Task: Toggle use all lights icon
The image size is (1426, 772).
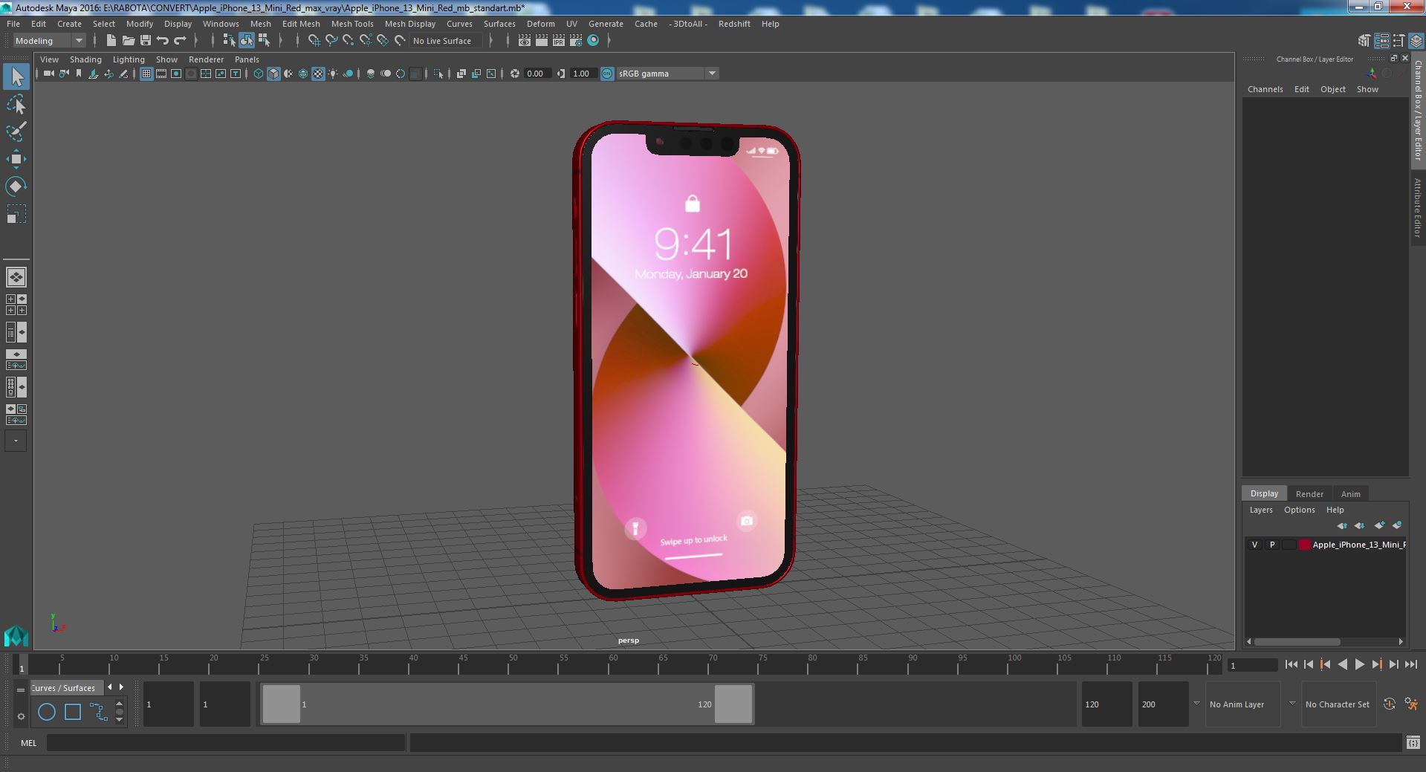Action: pyautogui.click(x=333, y=74)
